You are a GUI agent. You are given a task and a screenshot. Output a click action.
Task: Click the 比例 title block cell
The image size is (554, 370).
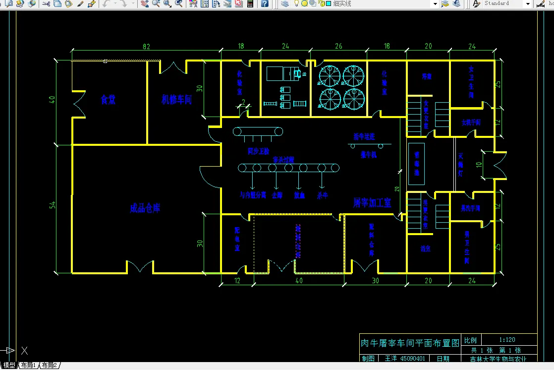470,340
